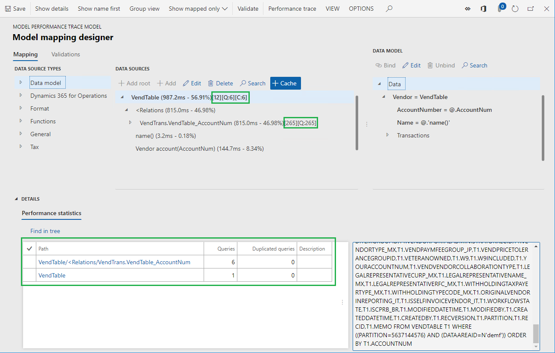Click the Cache button

coord(285,83)
